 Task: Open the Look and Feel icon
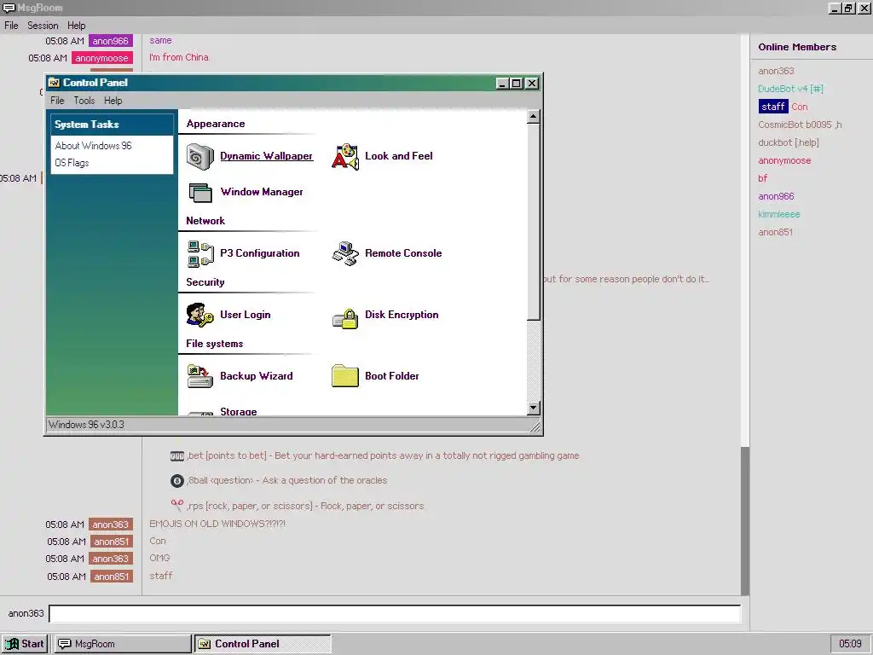(x=345, y=157)
